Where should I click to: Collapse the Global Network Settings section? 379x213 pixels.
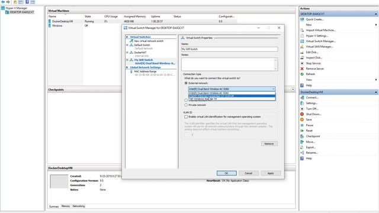127,67
